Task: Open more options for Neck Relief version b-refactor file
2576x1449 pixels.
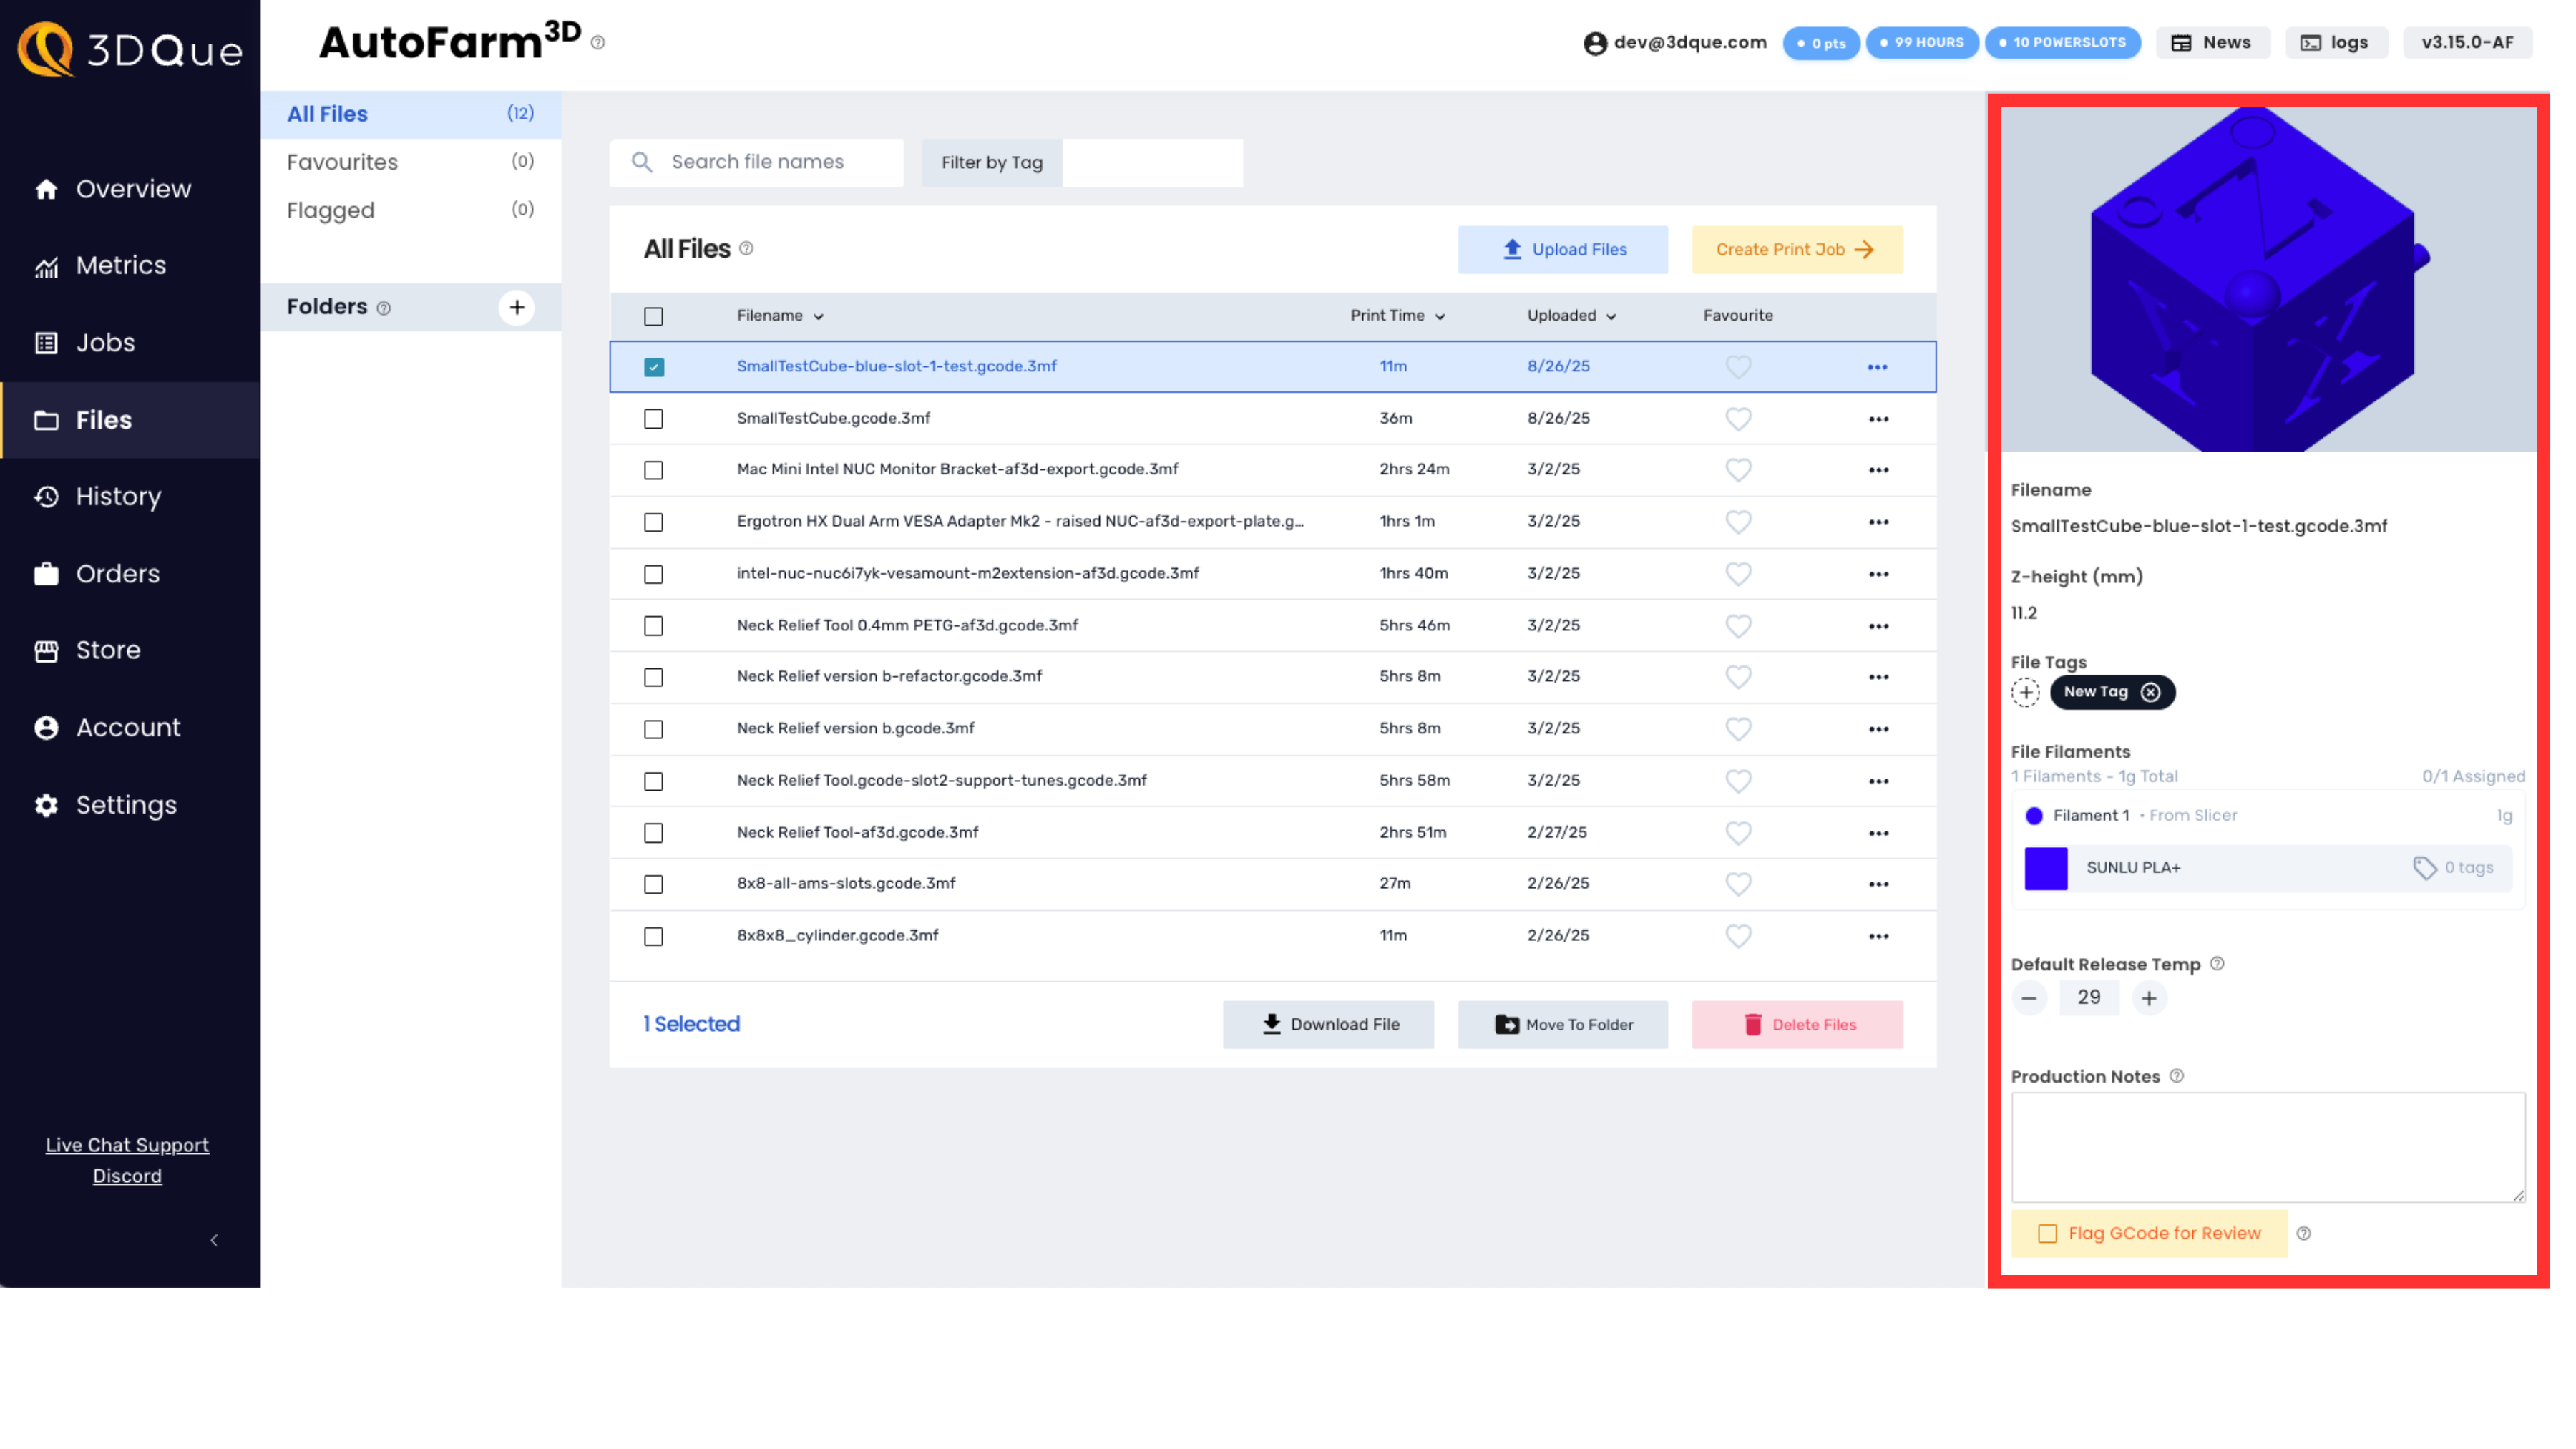Action: 1878,676
